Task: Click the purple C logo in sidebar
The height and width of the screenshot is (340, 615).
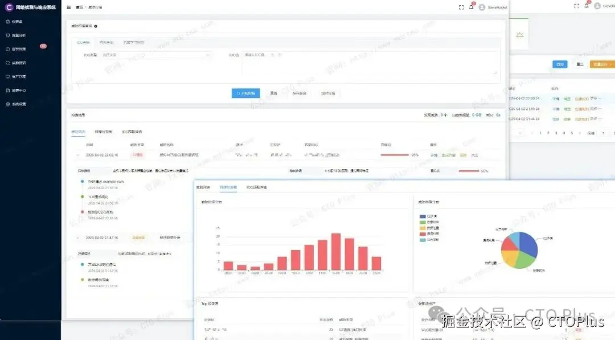Action: [x=9, y=7]
